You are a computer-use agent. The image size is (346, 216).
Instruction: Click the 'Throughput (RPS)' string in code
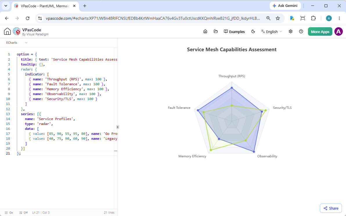(63, 79)
